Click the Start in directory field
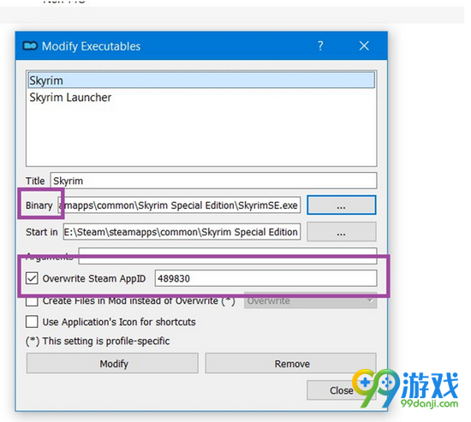This screenshot has height=422, width=471. (182, 232)
